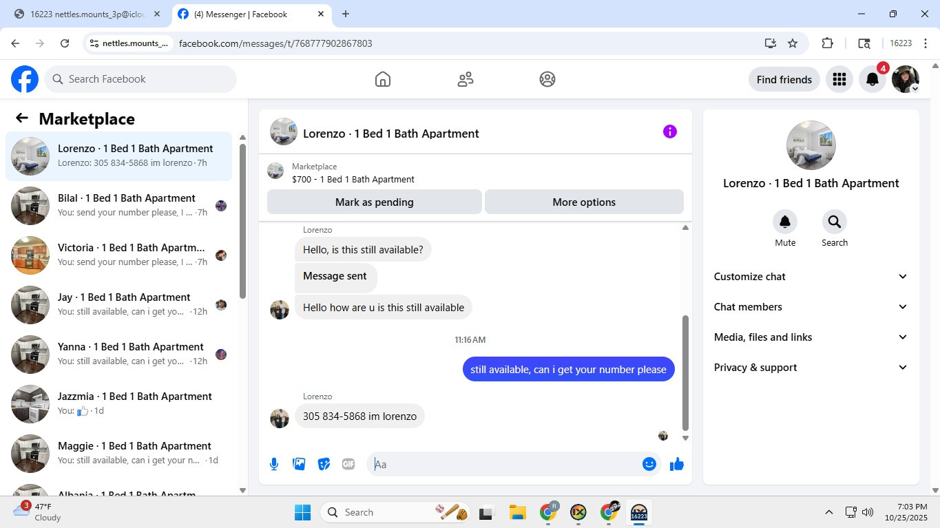Click chat scroll down arrow

click(685, 438)
